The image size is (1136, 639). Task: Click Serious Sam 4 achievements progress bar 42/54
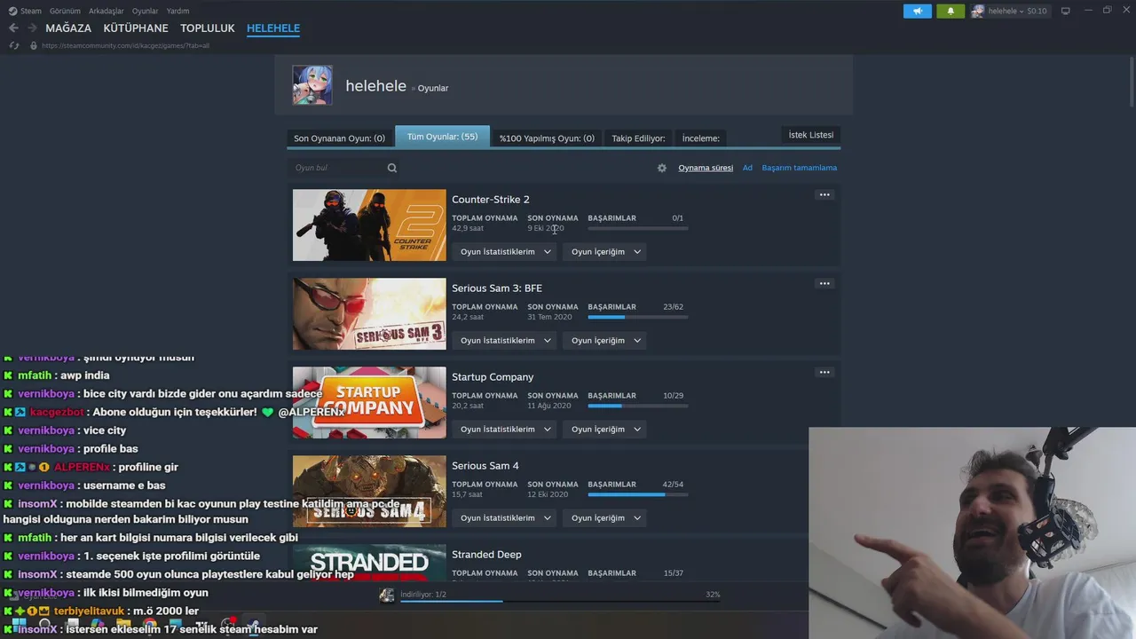click(x=638, y=494)
